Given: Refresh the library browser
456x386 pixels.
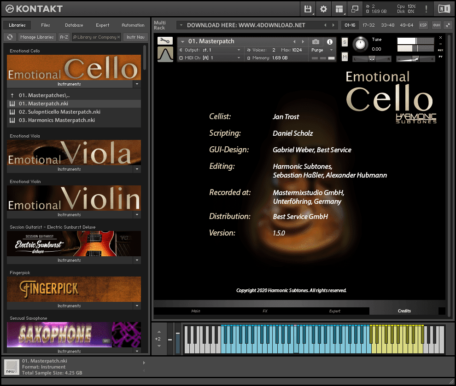Looking at the screenshot, I should 10,37.
